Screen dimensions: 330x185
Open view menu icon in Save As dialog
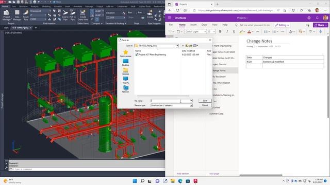pyautogui.click(x=195, y=46)
